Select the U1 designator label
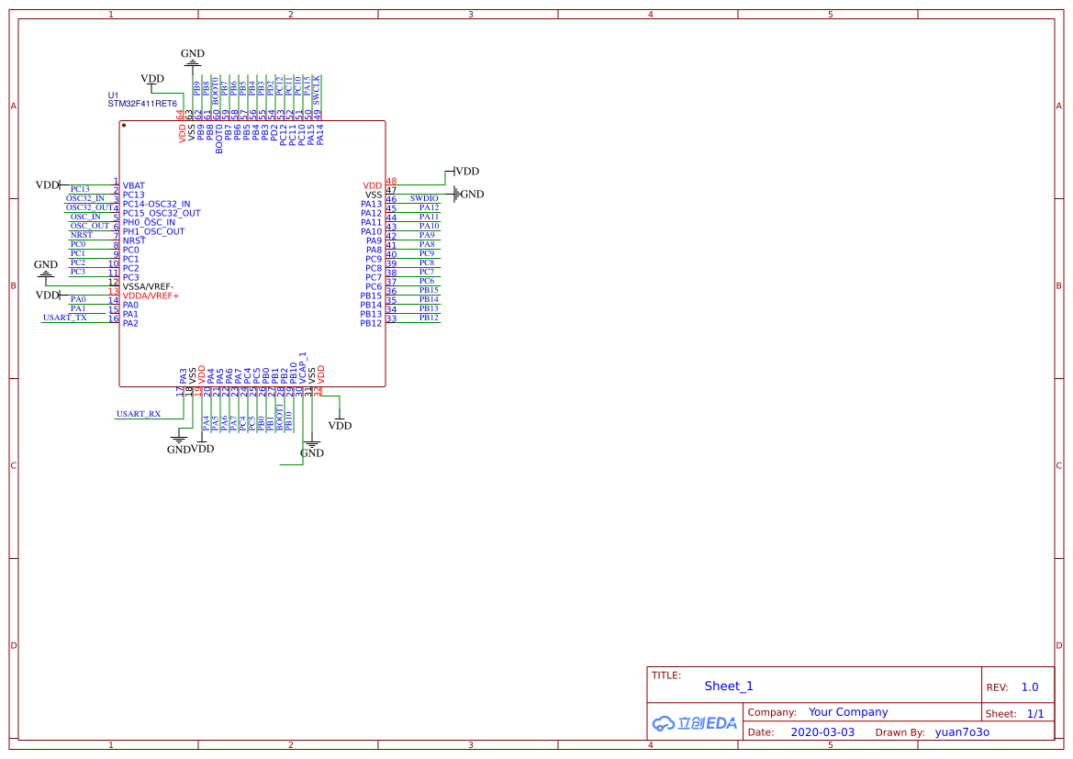 113,95
